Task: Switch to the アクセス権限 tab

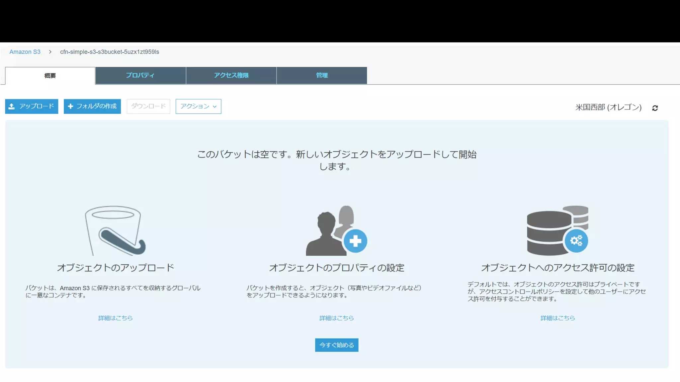Action: [x=231, y=76]
